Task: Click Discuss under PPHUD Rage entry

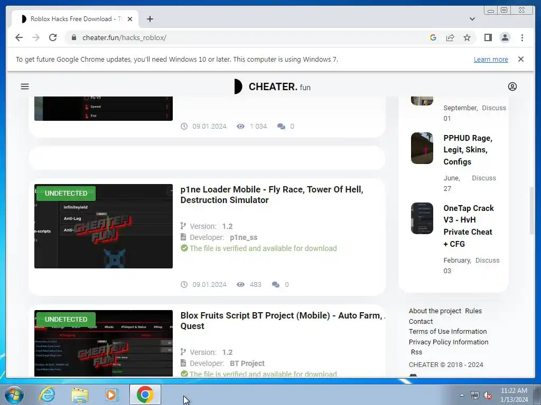Action: click(x=484, y=178)
